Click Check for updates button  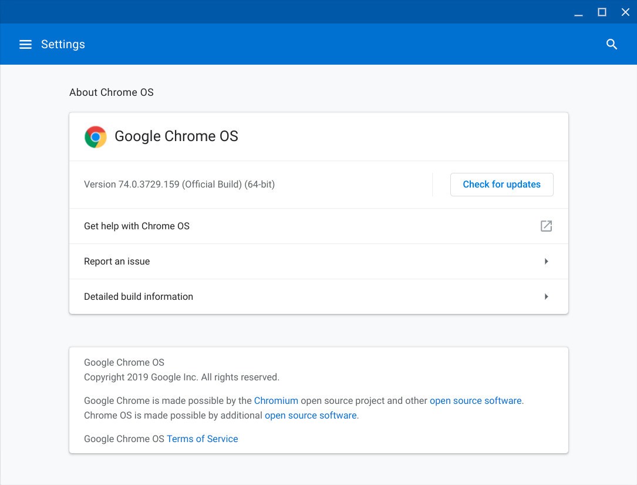pos(501,185)
